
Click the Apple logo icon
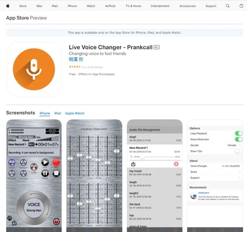point(8,6)
